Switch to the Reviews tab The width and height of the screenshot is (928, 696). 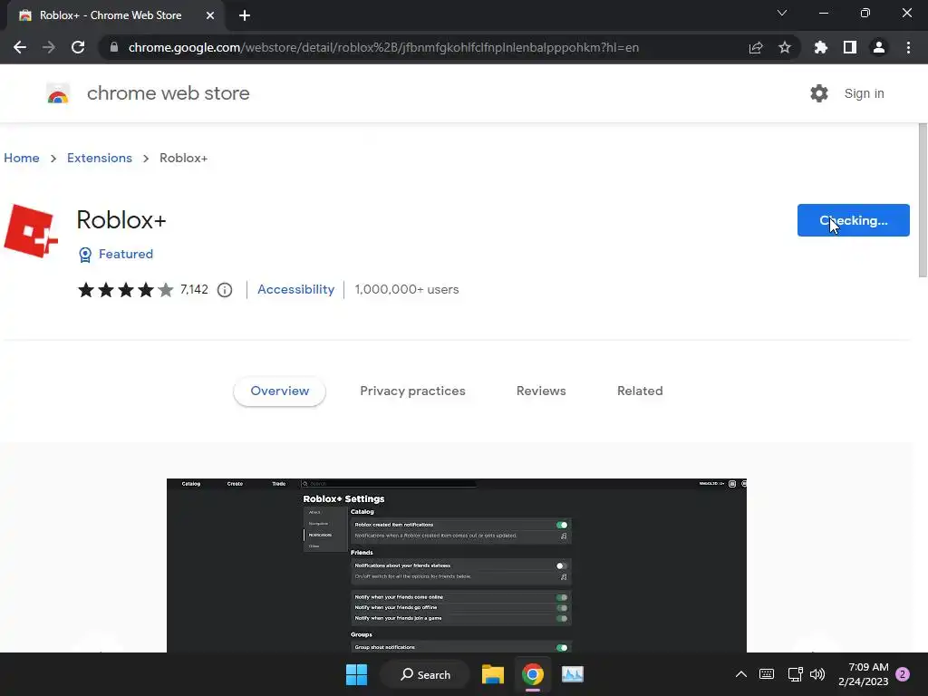[541, 391]
